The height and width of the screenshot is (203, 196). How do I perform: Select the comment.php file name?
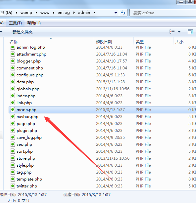30,68
